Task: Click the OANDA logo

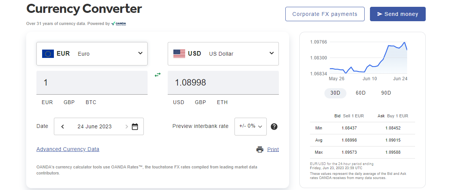Action: (x=119, y=23)
